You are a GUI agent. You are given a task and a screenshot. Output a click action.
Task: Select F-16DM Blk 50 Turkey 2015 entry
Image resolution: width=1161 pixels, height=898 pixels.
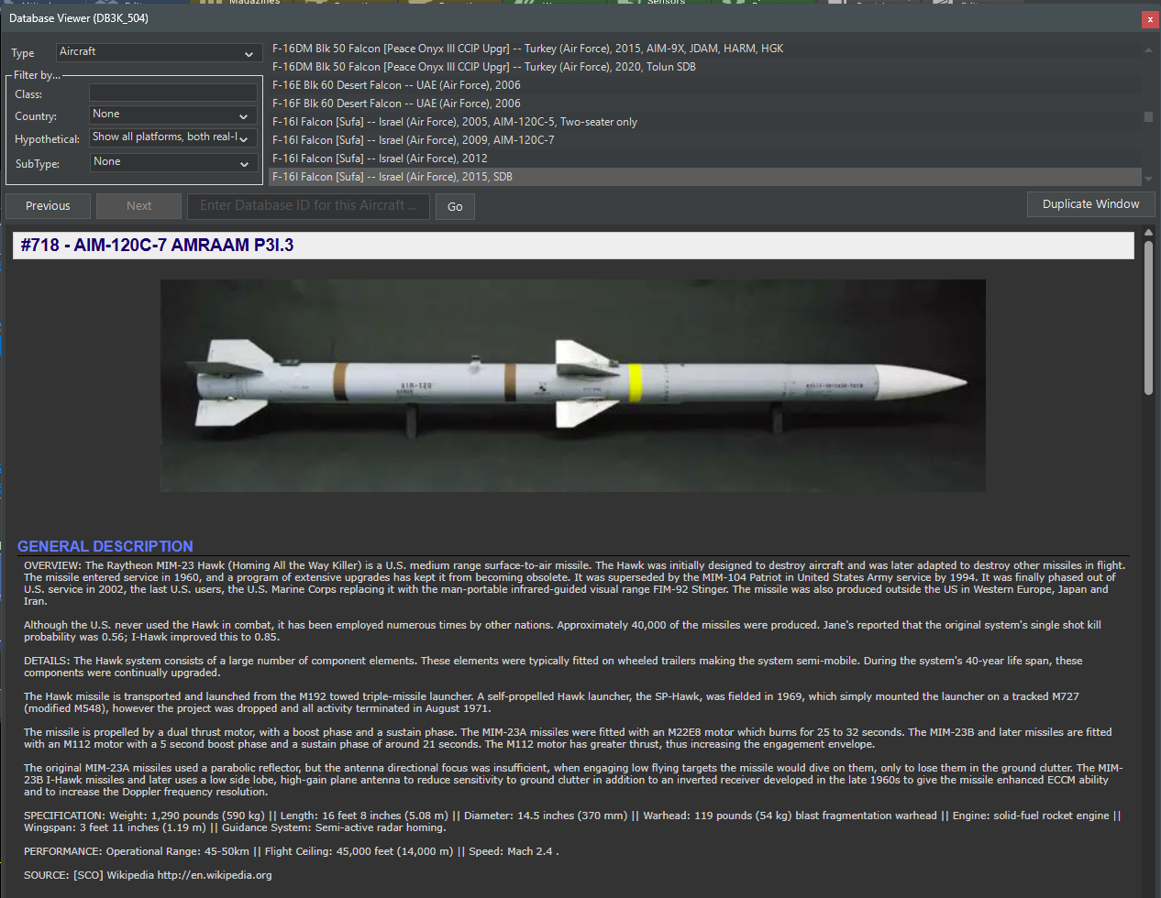coord(704,49)
